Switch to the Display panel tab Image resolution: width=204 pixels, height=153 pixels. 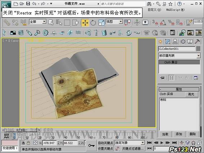coord(190,41)
